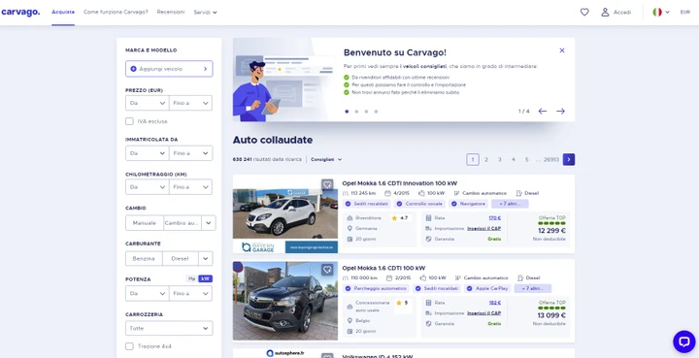
Task: Tick the Trazione 4x4 checkbox
Action: (129, 346)
